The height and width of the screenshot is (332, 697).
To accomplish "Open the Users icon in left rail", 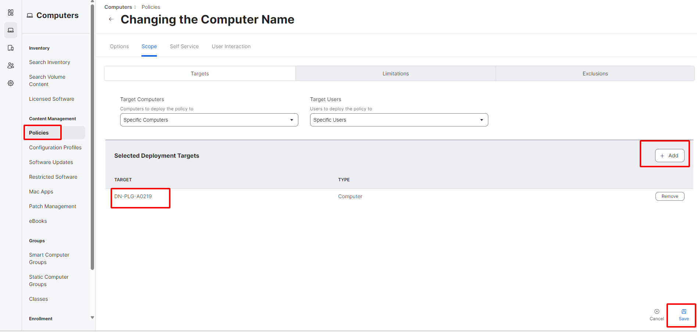I will click(11, 65).
